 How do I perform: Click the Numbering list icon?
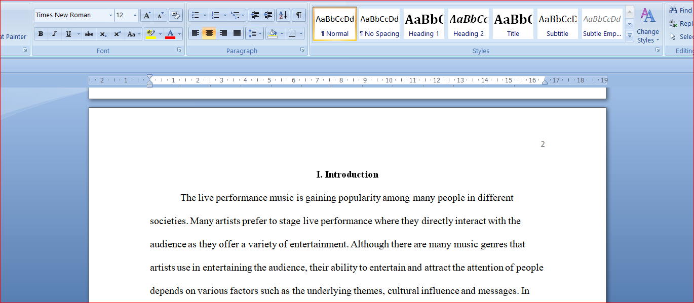coord(215,15)
